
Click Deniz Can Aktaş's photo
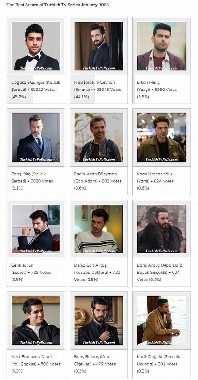pyautogui.click(x=99, y=229)
